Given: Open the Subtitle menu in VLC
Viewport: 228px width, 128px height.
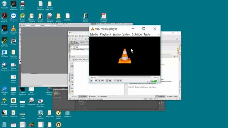Looking at the screenshot, I should tap(137, 34).
